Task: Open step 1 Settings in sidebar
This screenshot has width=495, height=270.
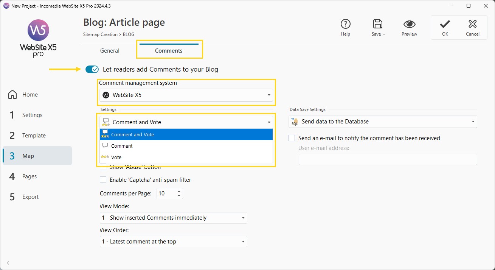Action: tap(37, 115)
